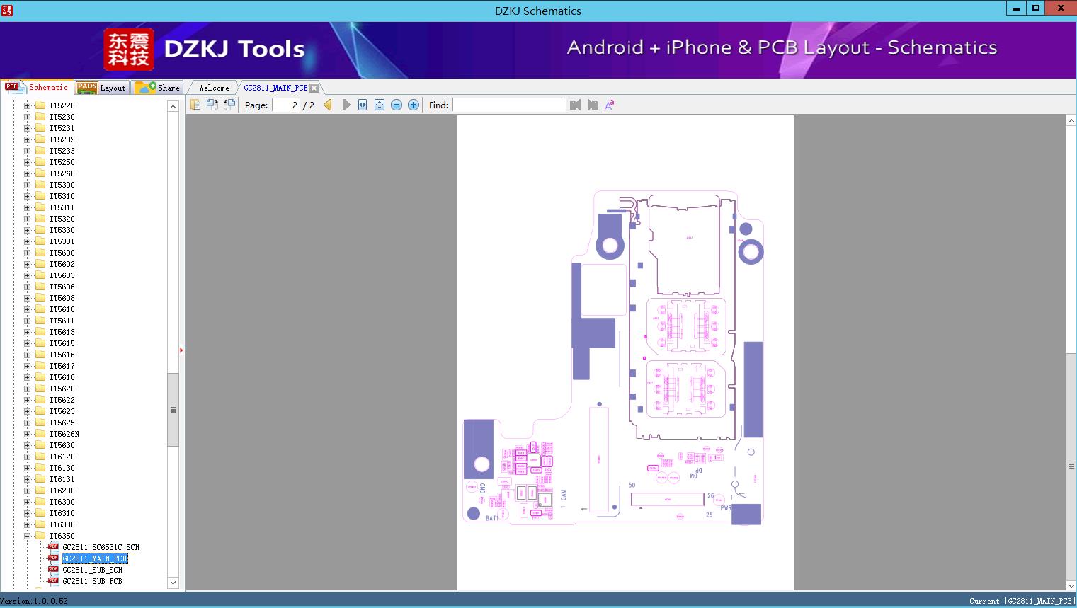Select the IT5608 folder

tap(62, 298)
